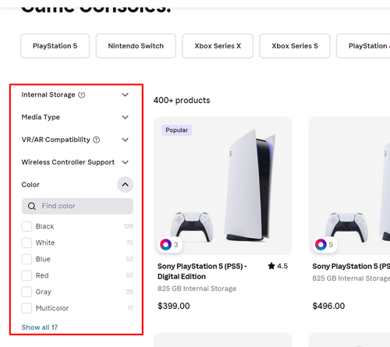Check the Red color checkbox
Image resolution: width=390 pixels, height=347 pixels.
[x=27, y=275]
